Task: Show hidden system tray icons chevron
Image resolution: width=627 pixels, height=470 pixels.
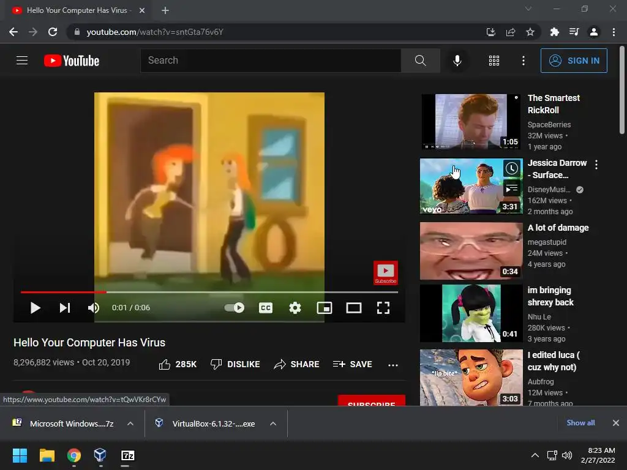Action: click(x=535, y=455)
